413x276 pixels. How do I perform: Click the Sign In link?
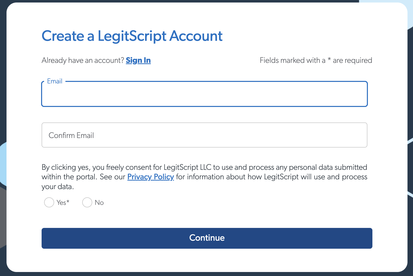tap(138, 60)
